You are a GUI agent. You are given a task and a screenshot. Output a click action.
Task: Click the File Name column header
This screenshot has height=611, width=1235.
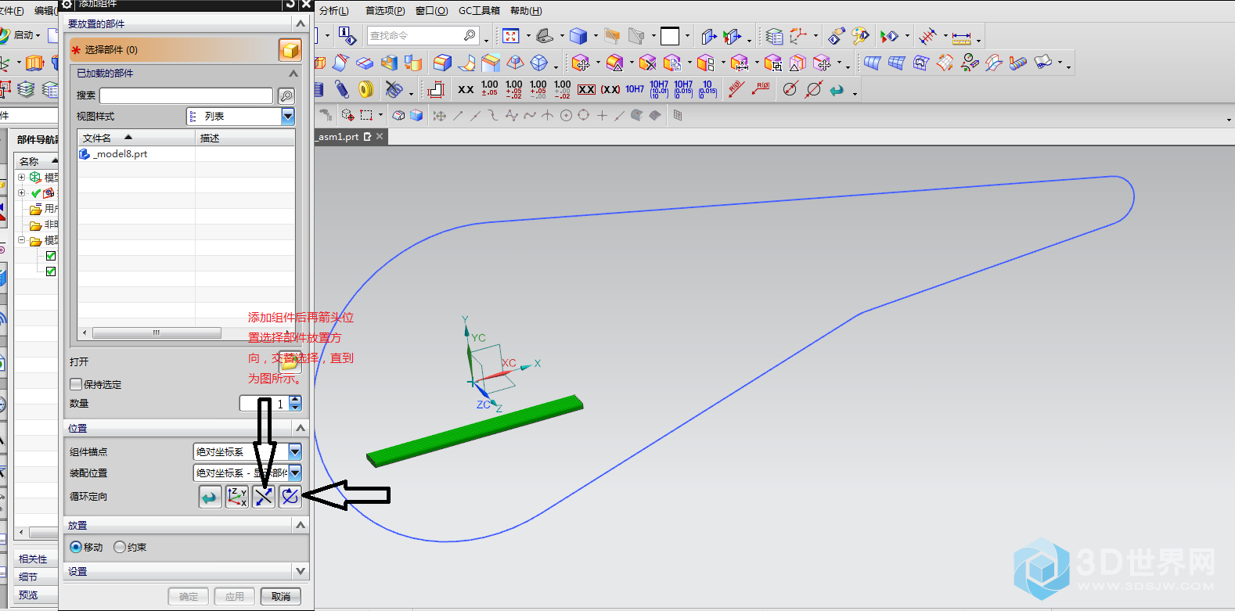(x=136, y=138)
